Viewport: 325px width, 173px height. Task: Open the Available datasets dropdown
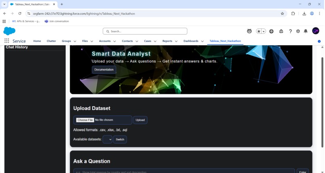[107, 140]
